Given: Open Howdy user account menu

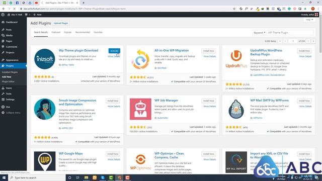Looking at the screenshot, I should tap(309, 15).
